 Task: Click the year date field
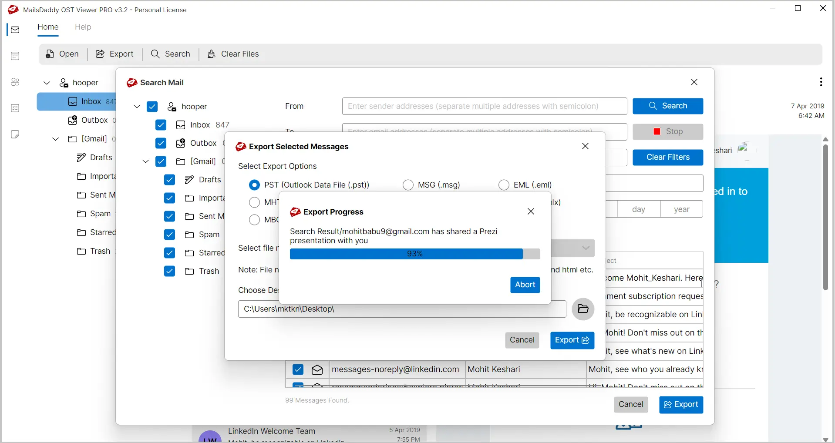[x=682, y=209]
